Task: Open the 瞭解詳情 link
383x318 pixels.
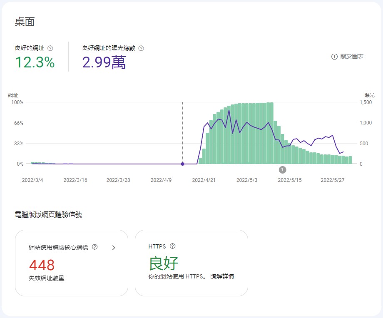Action: click(x=222, y=276)
